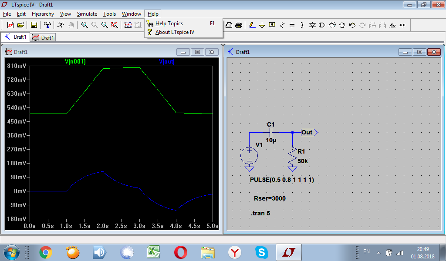Select the Place Resistor tool

(282, 25)
